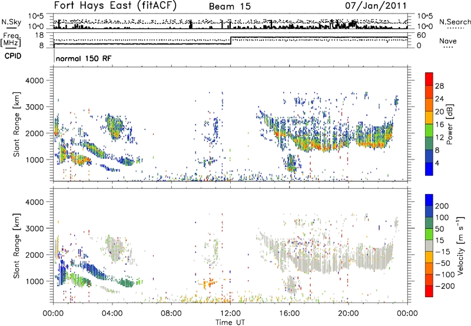Click the 'N.Sky' legend label
Viewport: 471px width, 326px height.
coord(11,22)
